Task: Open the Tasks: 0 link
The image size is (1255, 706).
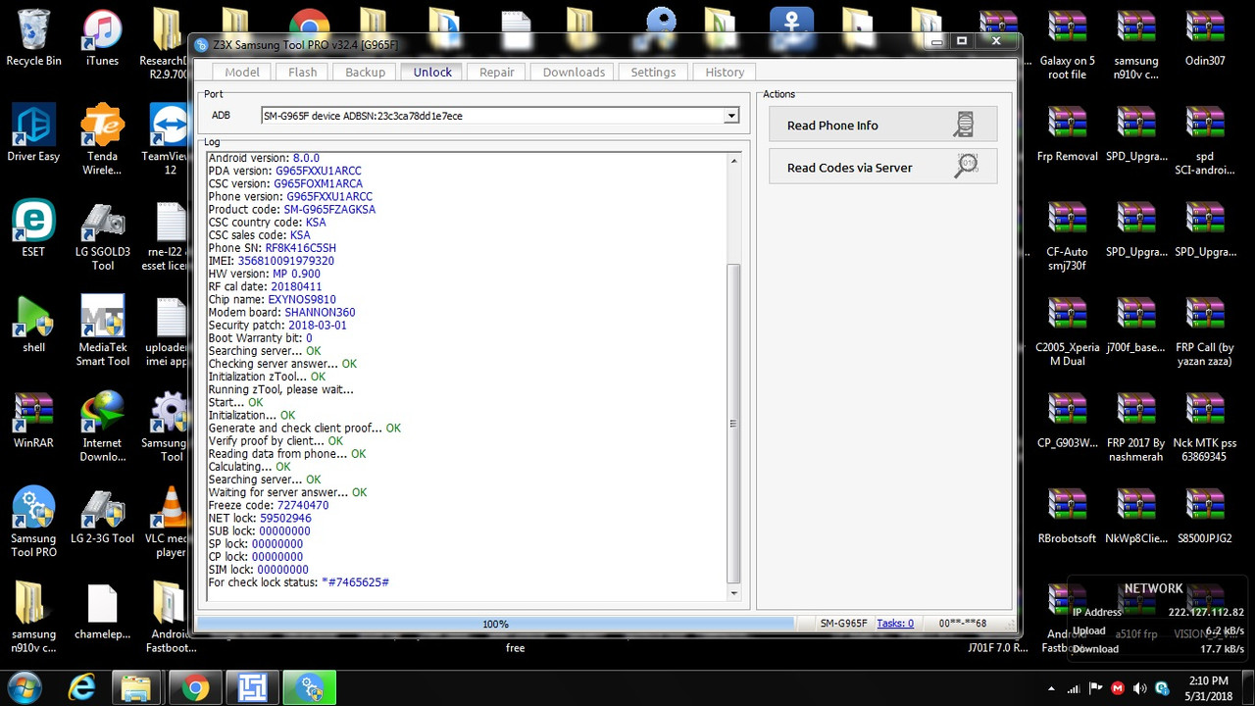Action: coord(895,624)
